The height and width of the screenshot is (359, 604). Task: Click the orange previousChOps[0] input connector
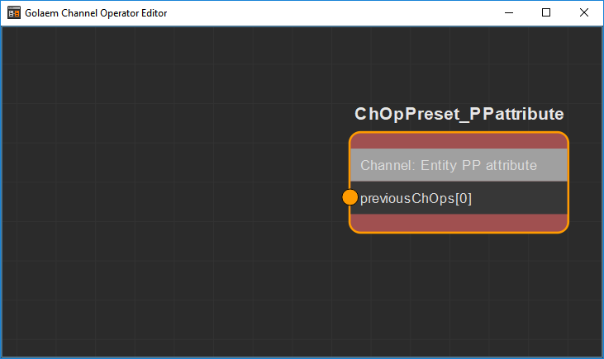pos(350,197)
